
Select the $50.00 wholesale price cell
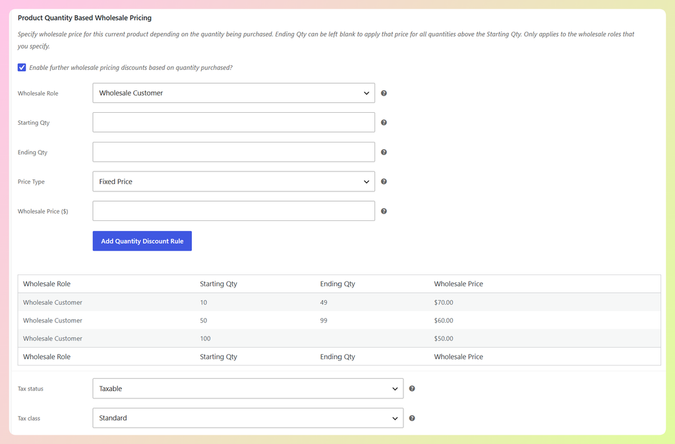444,339
